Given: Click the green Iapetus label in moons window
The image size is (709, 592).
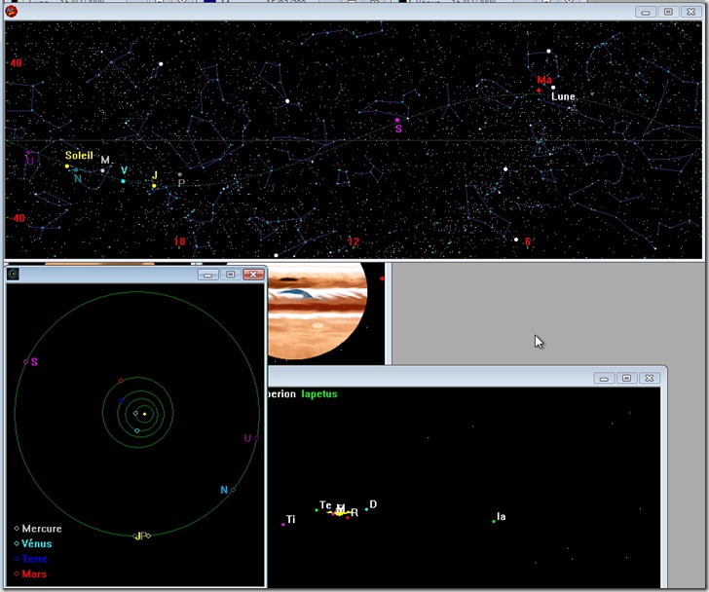Looking at the screenshot, I should [321, 394].
